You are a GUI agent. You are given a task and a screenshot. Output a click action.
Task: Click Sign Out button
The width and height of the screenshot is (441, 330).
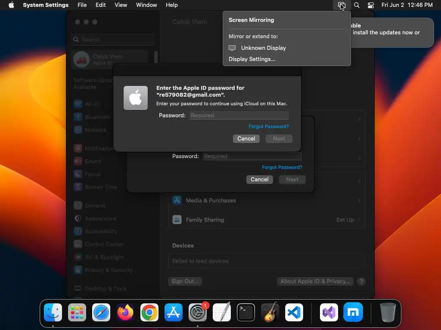[x=185, y=281]
